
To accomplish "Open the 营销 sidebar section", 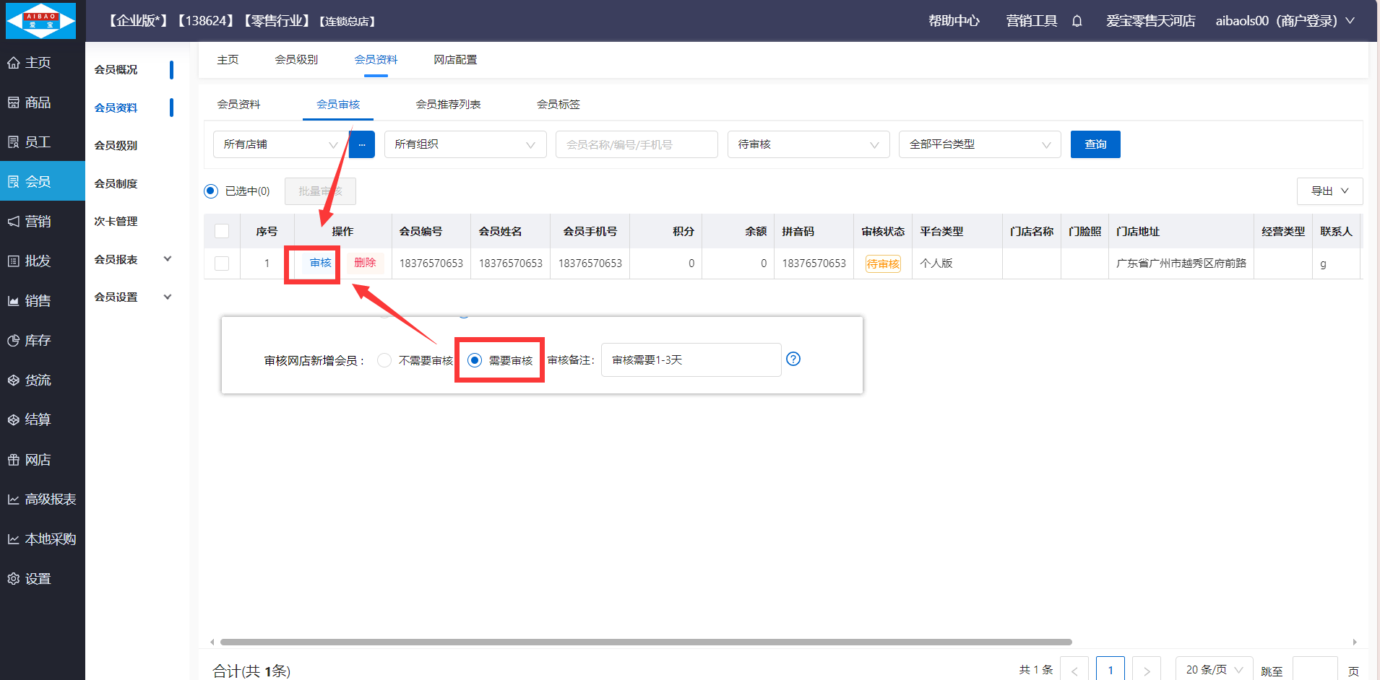I will pyautogui.click(x=38, y=222).
